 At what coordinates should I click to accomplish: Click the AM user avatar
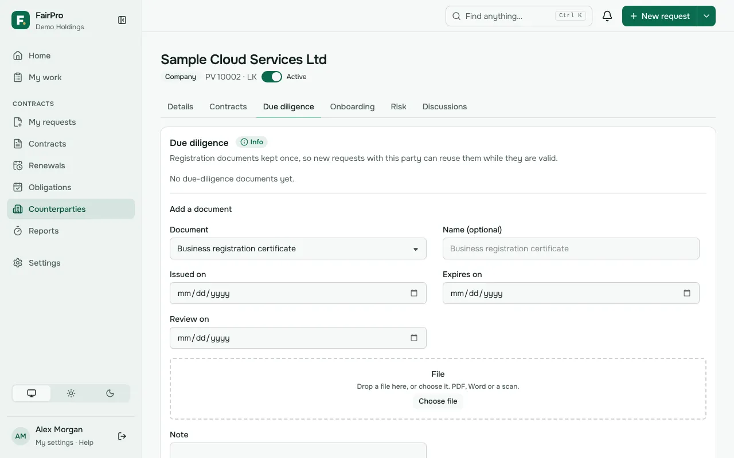click(21, 436)
